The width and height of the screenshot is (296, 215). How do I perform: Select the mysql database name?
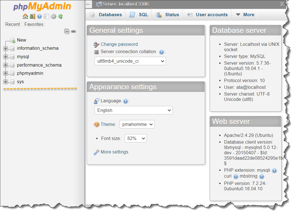(x=23, y=57)
